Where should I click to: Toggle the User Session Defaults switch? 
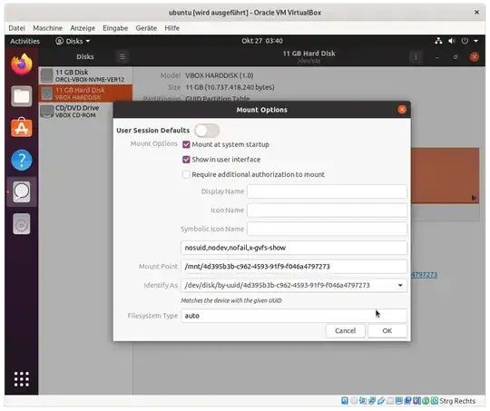(x=207, y=131)
